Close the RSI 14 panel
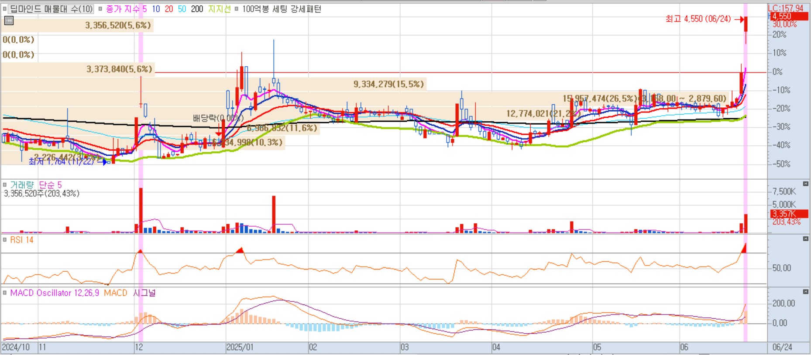This screenshot has height=355, width=811. click(x=806, y=239)
